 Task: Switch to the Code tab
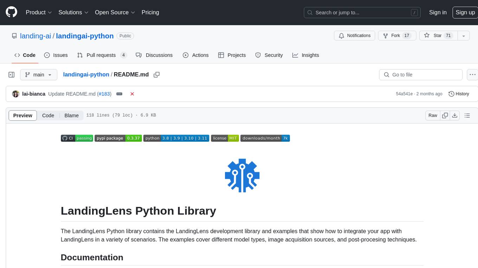(25, 55)
